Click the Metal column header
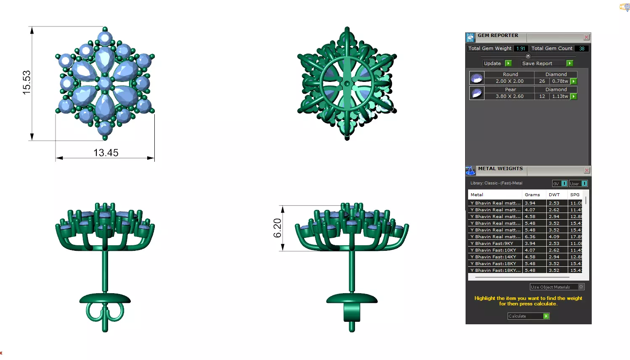The width and height of the screenshot is (630, 360). (x=495, y=195)
